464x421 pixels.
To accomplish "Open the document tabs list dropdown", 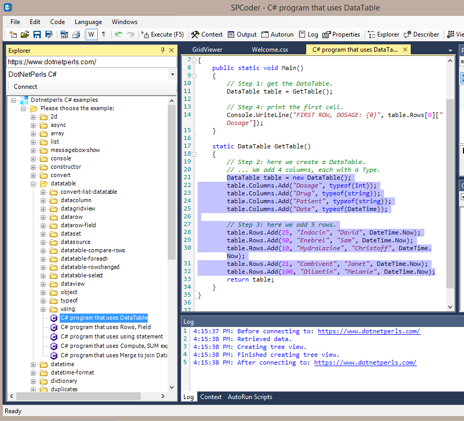I will [x=450, y=51].
